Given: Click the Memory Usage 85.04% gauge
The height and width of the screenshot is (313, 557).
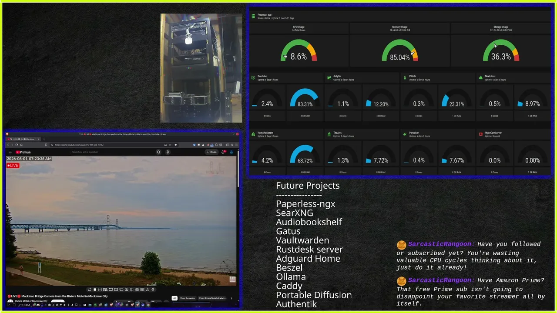Looking at the screenshot, I should [x=400, y=50].
